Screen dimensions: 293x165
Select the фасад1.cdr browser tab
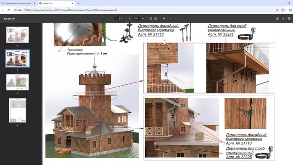[56, 3]
